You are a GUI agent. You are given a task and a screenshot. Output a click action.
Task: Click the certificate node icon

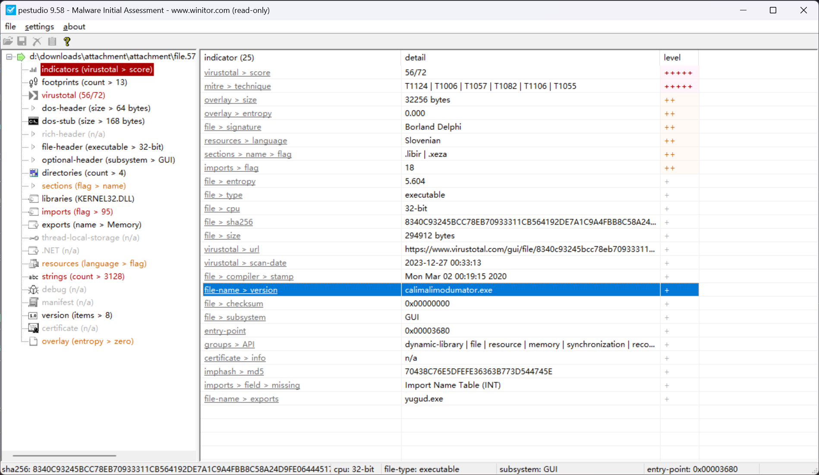pyautogui.click(x=33, y=328)
